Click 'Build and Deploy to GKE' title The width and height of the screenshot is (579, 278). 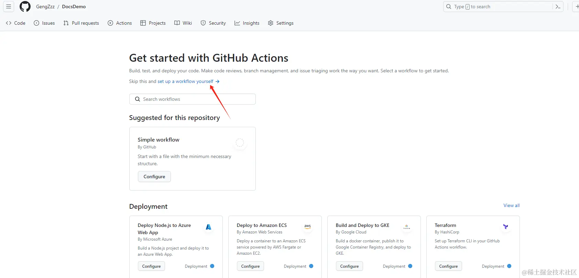tap(362, 225)
